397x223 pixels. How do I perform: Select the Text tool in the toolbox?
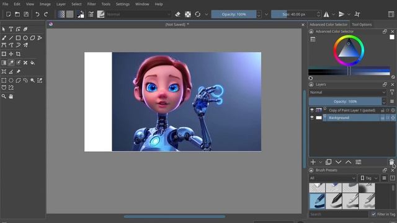[x=11, y=29]
